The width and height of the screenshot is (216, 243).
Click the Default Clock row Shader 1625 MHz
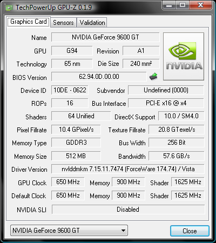coord(188,195)
